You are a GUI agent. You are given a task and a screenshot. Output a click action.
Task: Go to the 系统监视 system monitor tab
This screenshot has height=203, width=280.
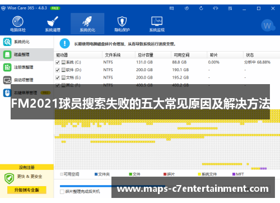click(157, 24)
